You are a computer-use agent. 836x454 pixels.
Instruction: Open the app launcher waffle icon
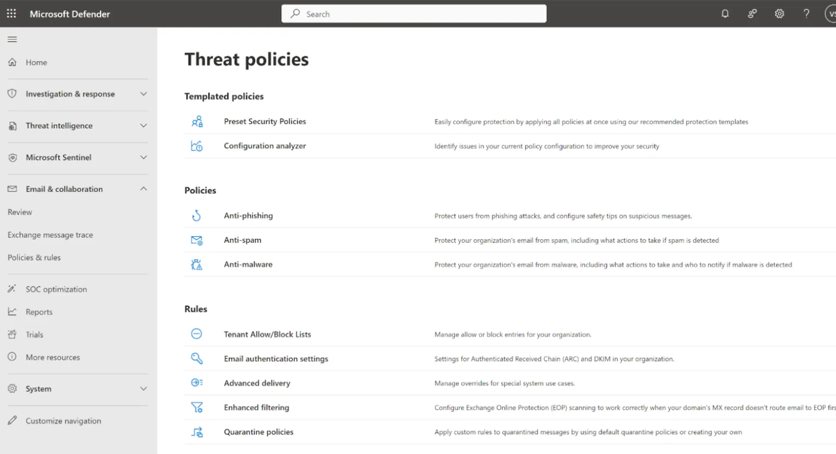click(x=11, y=14)
